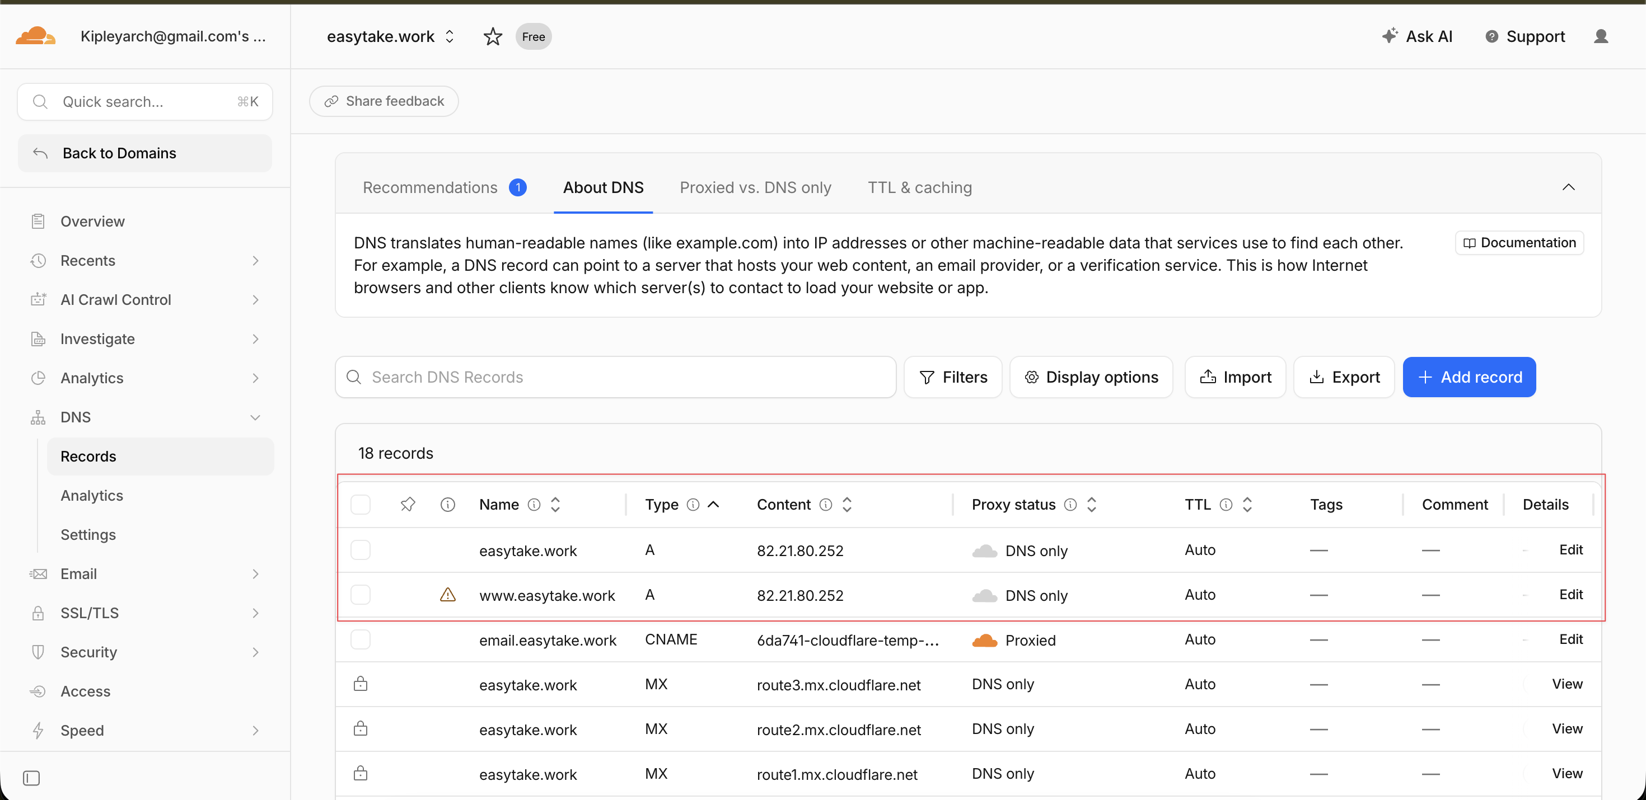Check the www.easytake.work record checkbox
Screen dimensions: 1646x800
[361, 595]
